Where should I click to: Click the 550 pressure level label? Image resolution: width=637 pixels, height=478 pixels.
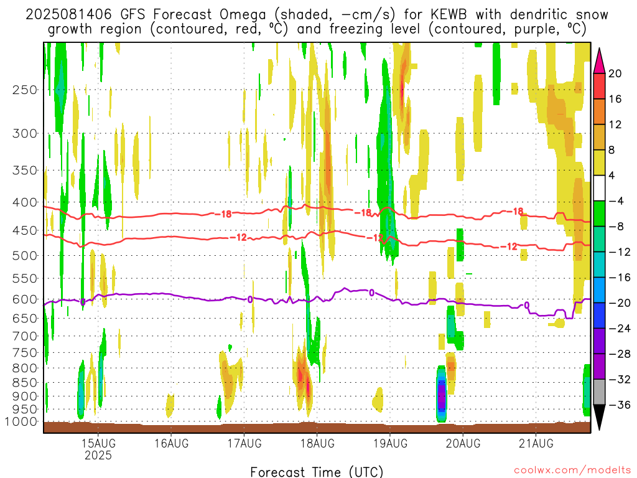[25, 278]
